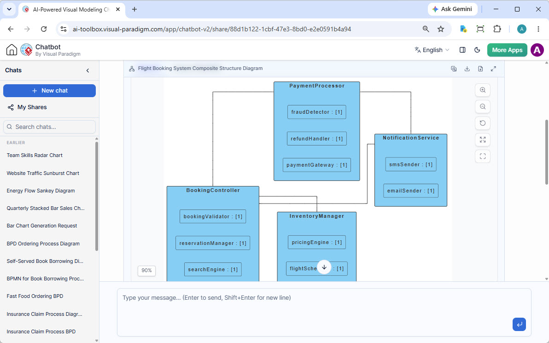Toggle the side panel layout icon
Viewport: 549px width, 343px height.
(x=462, y=50)
